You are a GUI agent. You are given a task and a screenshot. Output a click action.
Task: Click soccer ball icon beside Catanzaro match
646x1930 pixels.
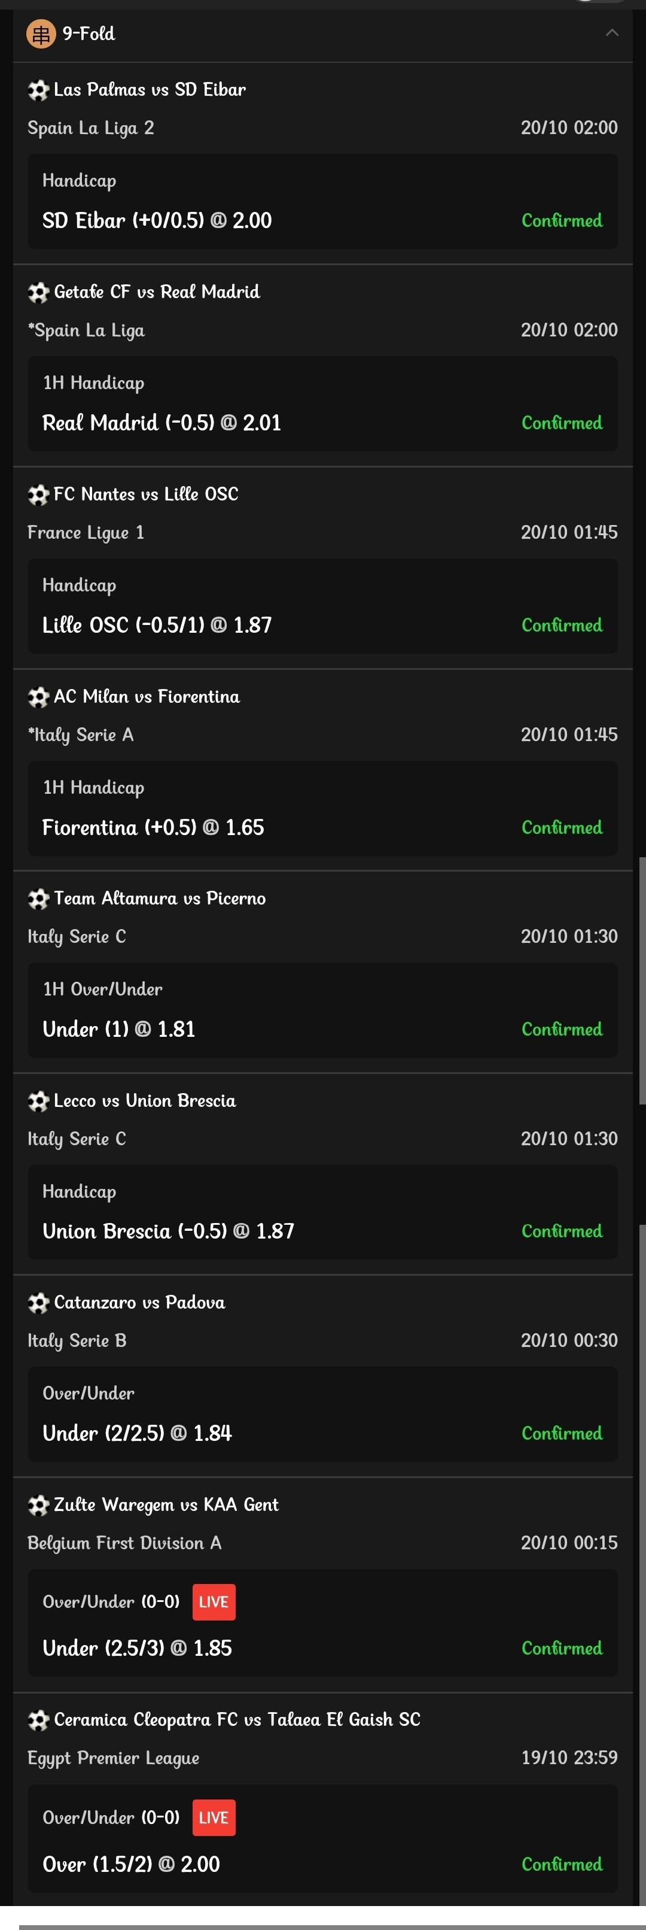38,1304
